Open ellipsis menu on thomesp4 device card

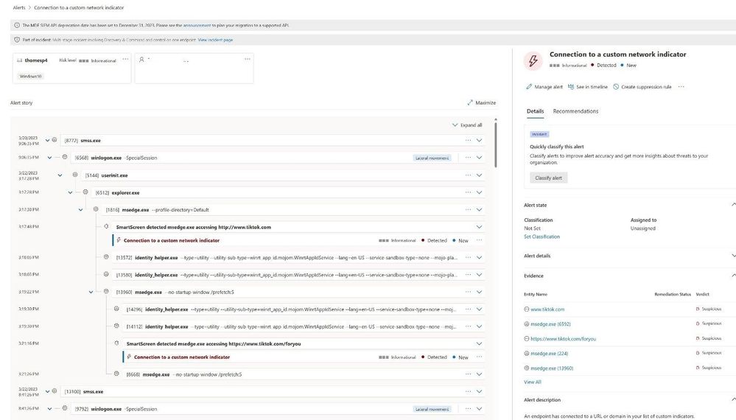(x=125, y=59)
